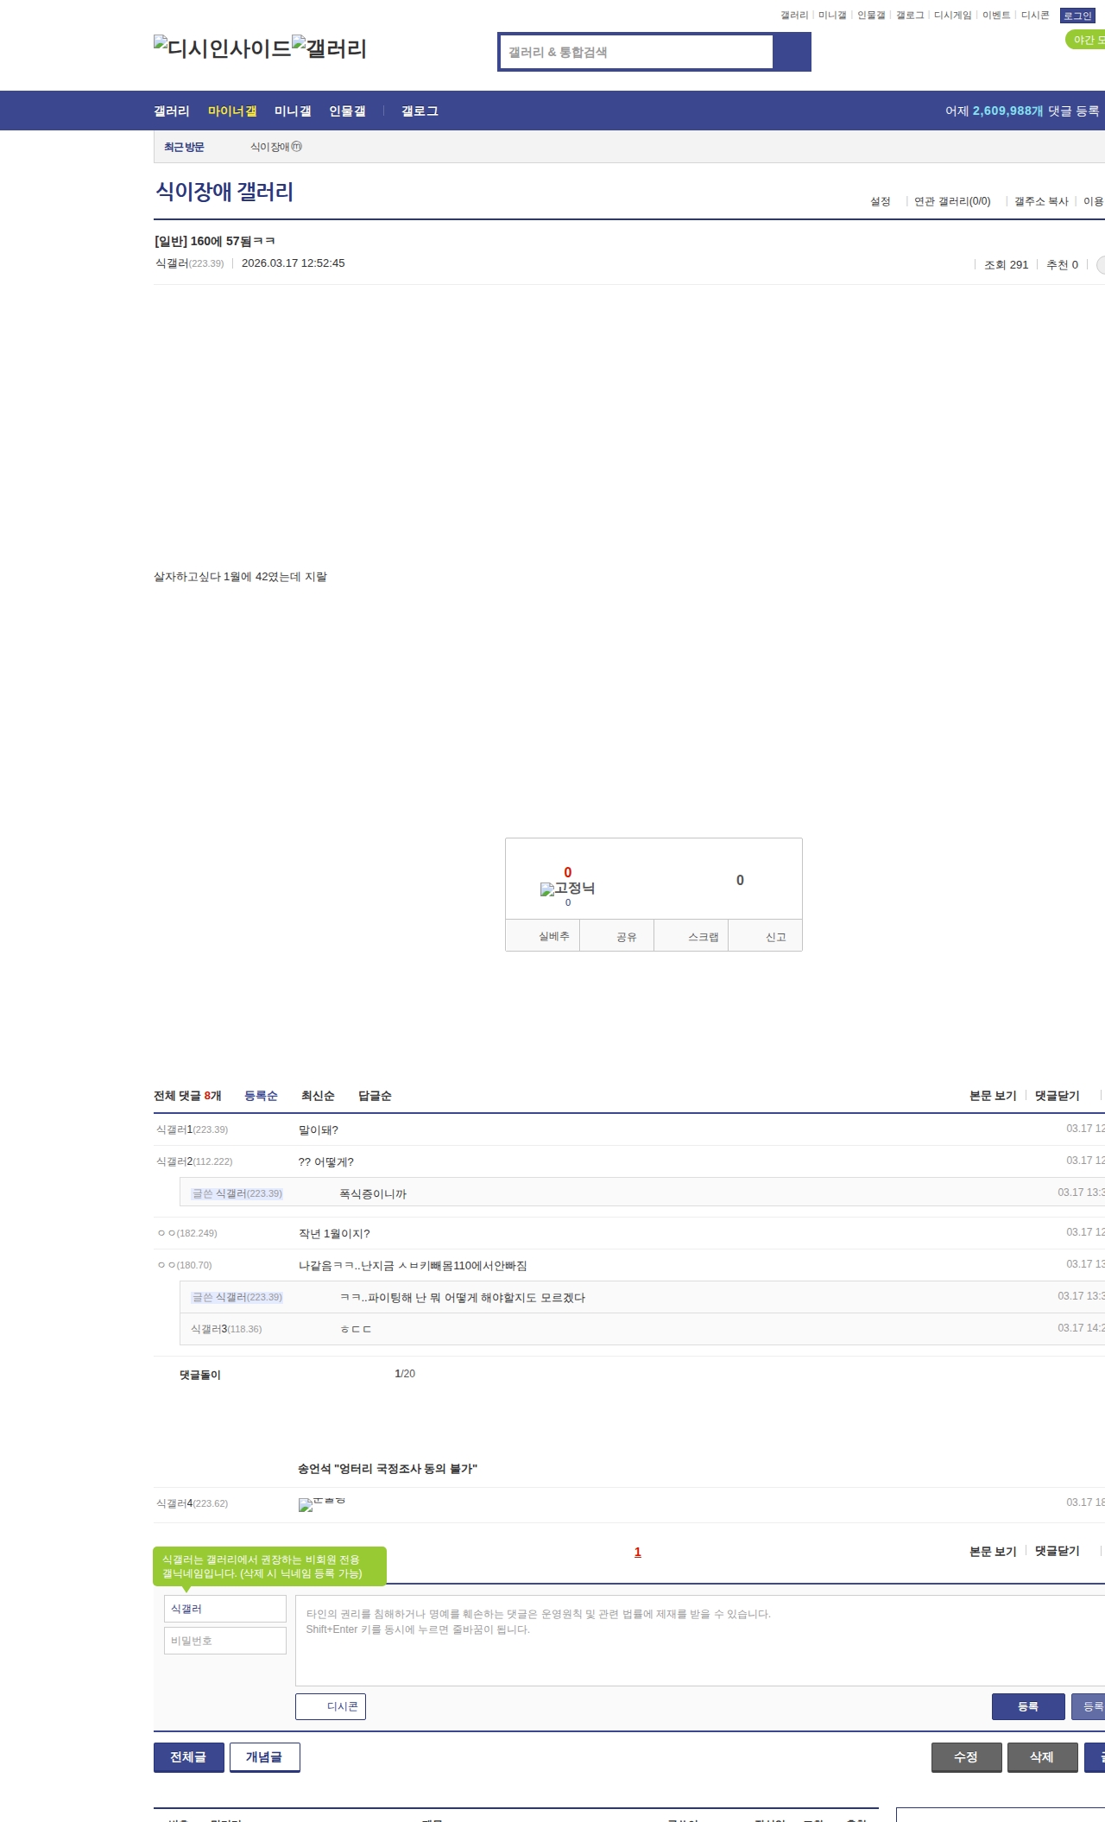This screenshot has width=1105, height=1822.
Task: Click the 고정닉 icon in the recommend box
Action: pyautogui.click(x=567, y=889)
